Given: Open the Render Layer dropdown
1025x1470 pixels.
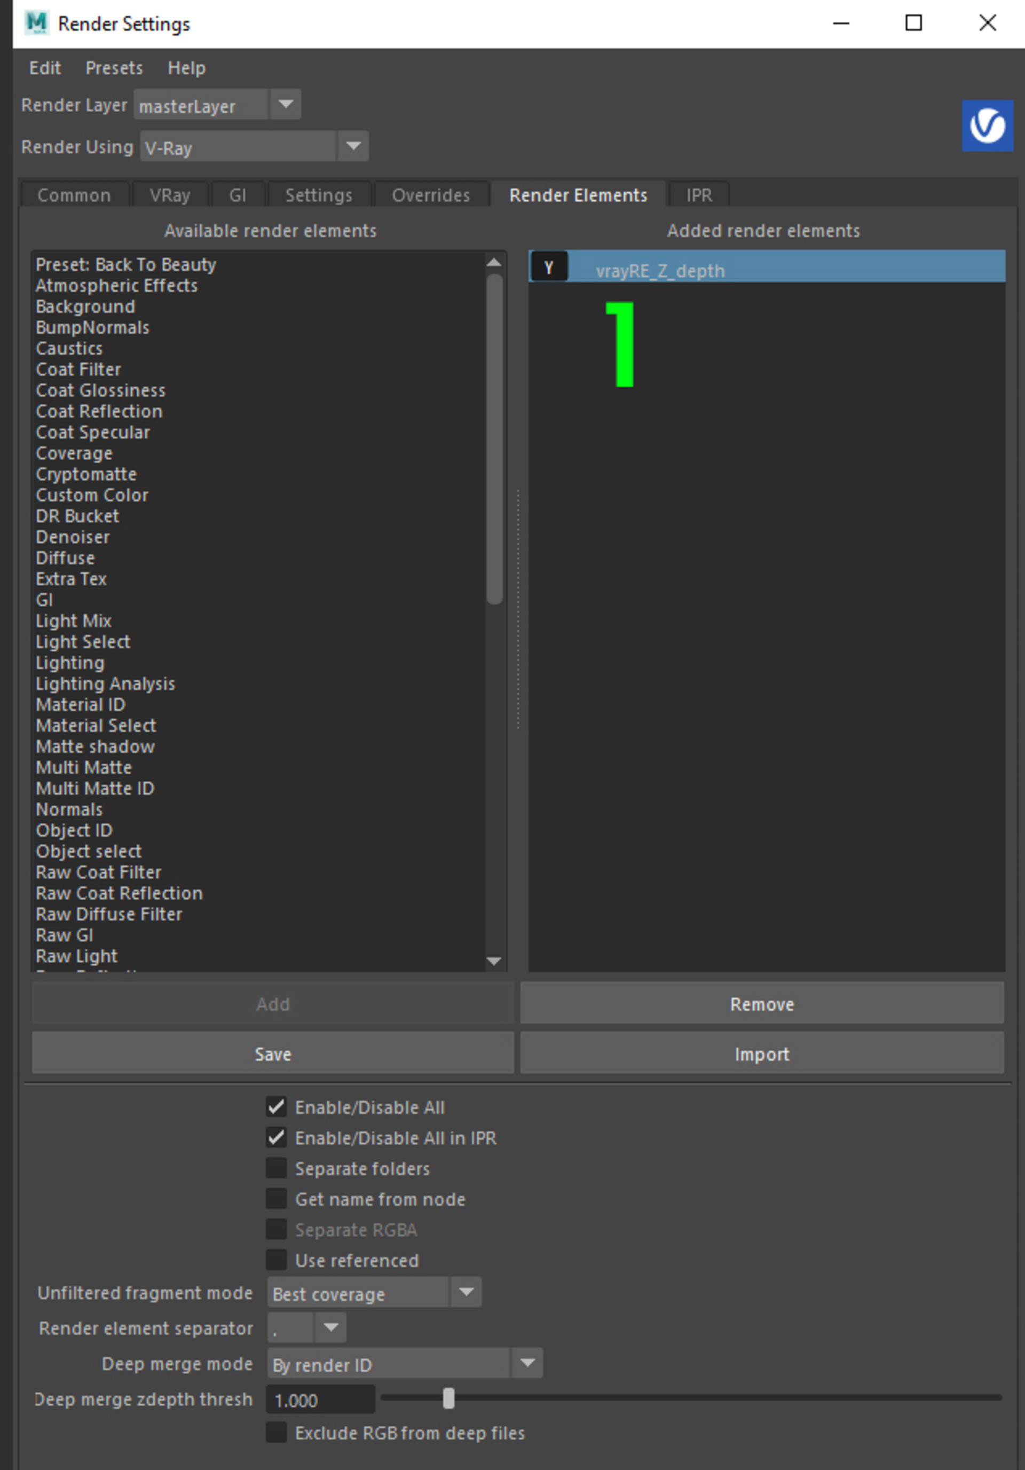Looking at the screenshot, I should coord(286,104).
